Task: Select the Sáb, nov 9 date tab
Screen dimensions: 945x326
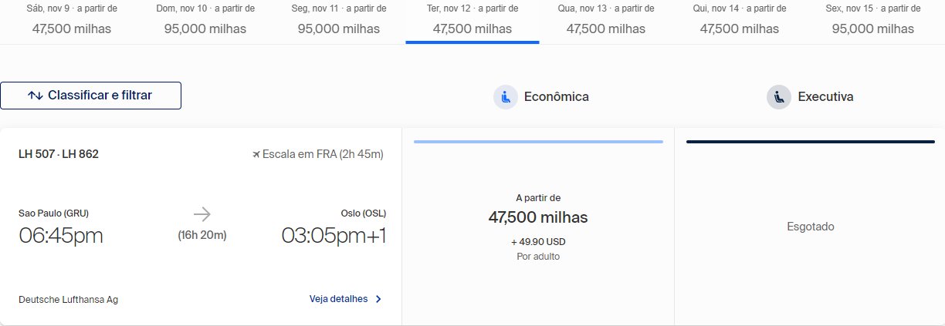Action: [72, 21]
